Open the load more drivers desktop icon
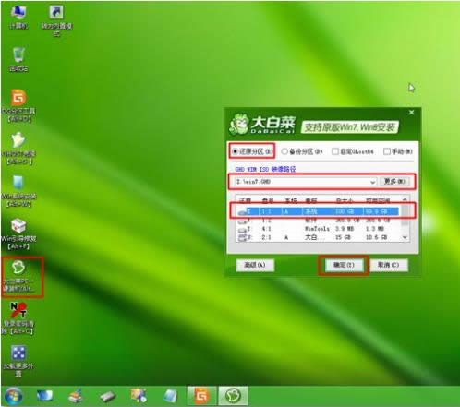460x407 pixels. click(18, 361)
